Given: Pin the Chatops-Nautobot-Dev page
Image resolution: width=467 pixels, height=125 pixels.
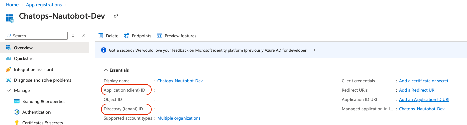Looking at the screenshot, I should tap(116, 16).
